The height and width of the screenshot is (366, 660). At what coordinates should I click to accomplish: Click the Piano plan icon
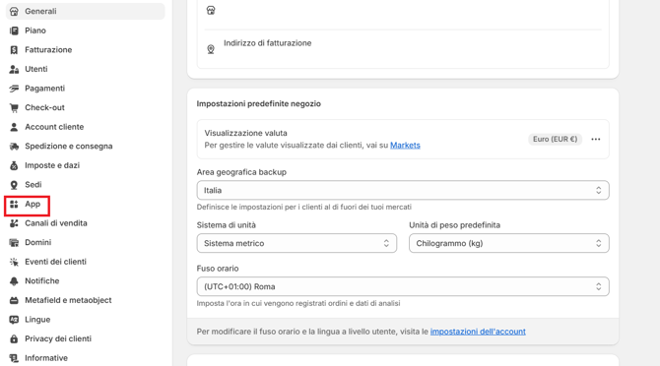coord(14,30)
